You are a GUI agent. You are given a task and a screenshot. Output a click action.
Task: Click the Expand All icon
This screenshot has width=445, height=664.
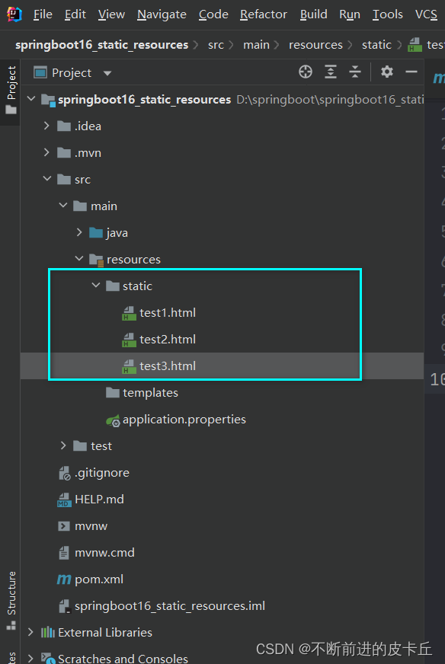tap(330, 72)
